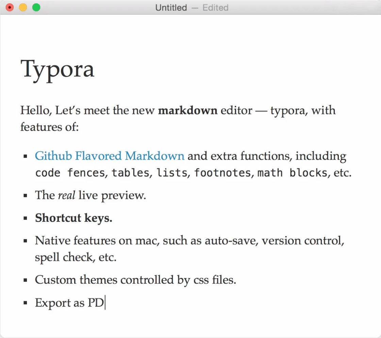381x338 pixels.
Task: Click the green full screen button
Action: (x=36, y=7)
